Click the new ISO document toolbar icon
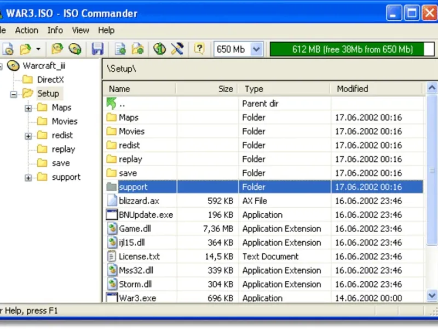The image size is (438, 329). (8, 49)
